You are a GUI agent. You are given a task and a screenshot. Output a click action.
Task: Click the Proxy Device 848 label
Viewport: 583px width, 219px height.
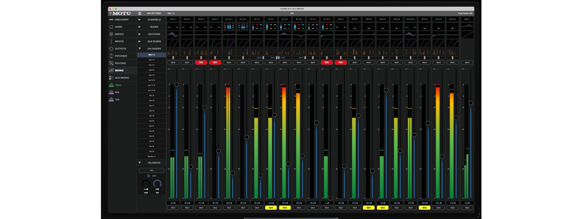[465, 13]
